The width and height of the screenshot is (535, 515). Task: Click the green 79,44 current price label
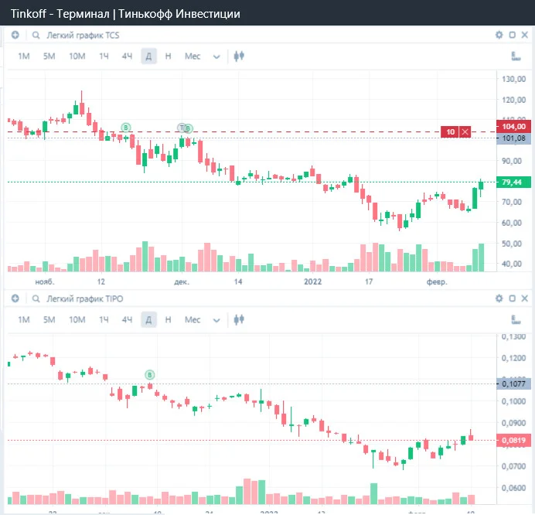tap(513, 182)
